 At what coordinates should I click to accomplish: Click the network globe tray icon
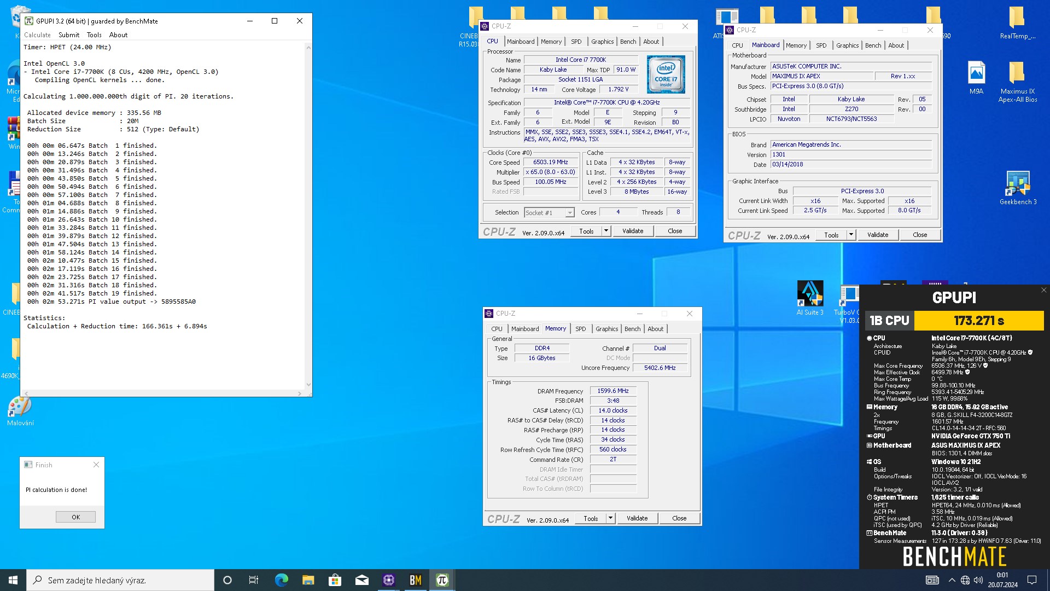tap(965, 580)
